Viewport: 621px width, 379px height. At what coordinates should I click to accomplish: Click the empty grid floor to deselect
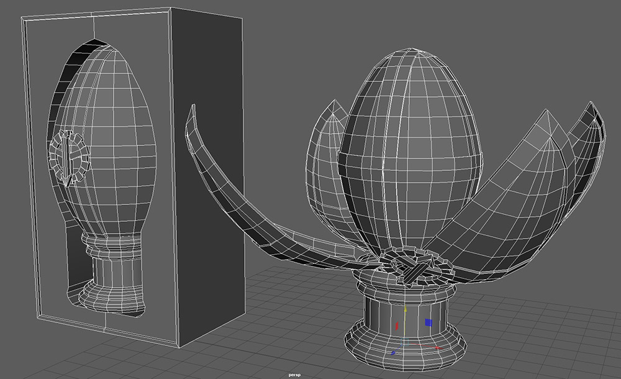click(546, 336)
